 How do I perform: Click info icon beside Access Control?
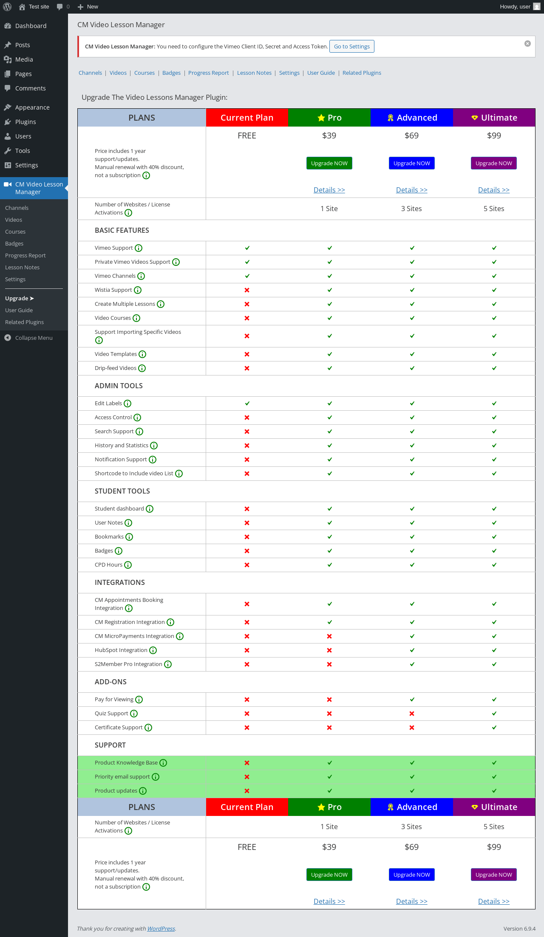(137, 418)
